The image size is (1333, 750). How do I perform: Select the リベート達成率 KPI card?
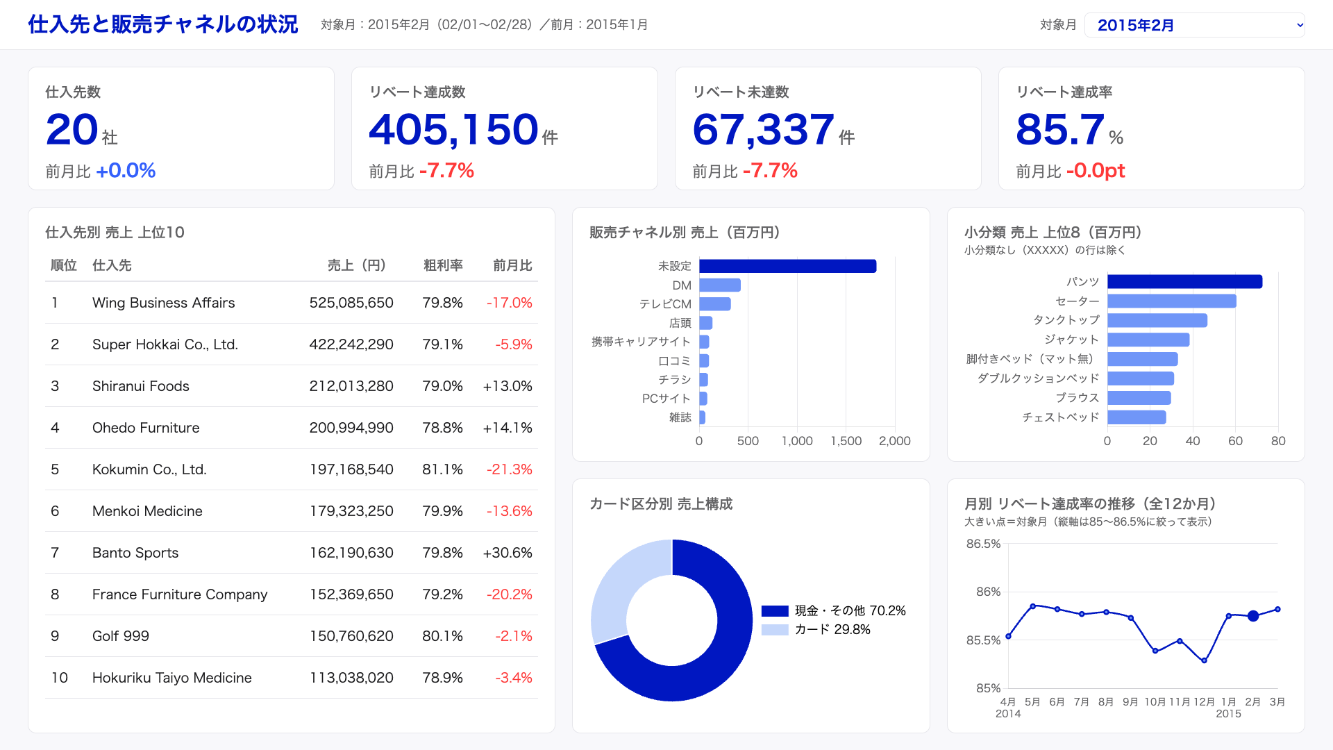1151,128
